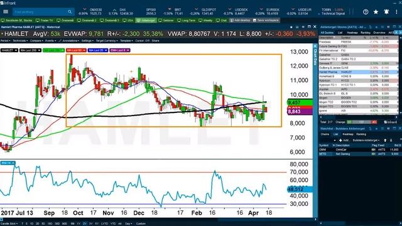Screen dimensions: 402x226
Task: Select FX International row
Action: click(359, 50)
